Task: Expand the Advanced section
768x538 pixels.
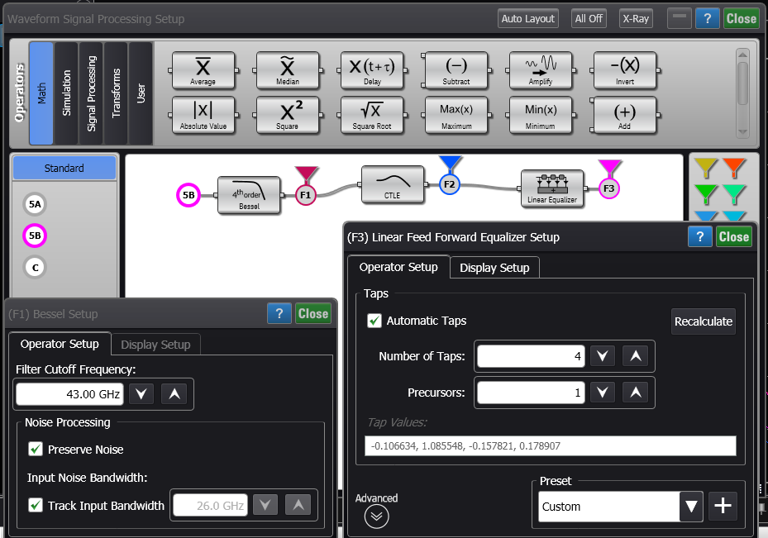Action: tap(376, 516)
